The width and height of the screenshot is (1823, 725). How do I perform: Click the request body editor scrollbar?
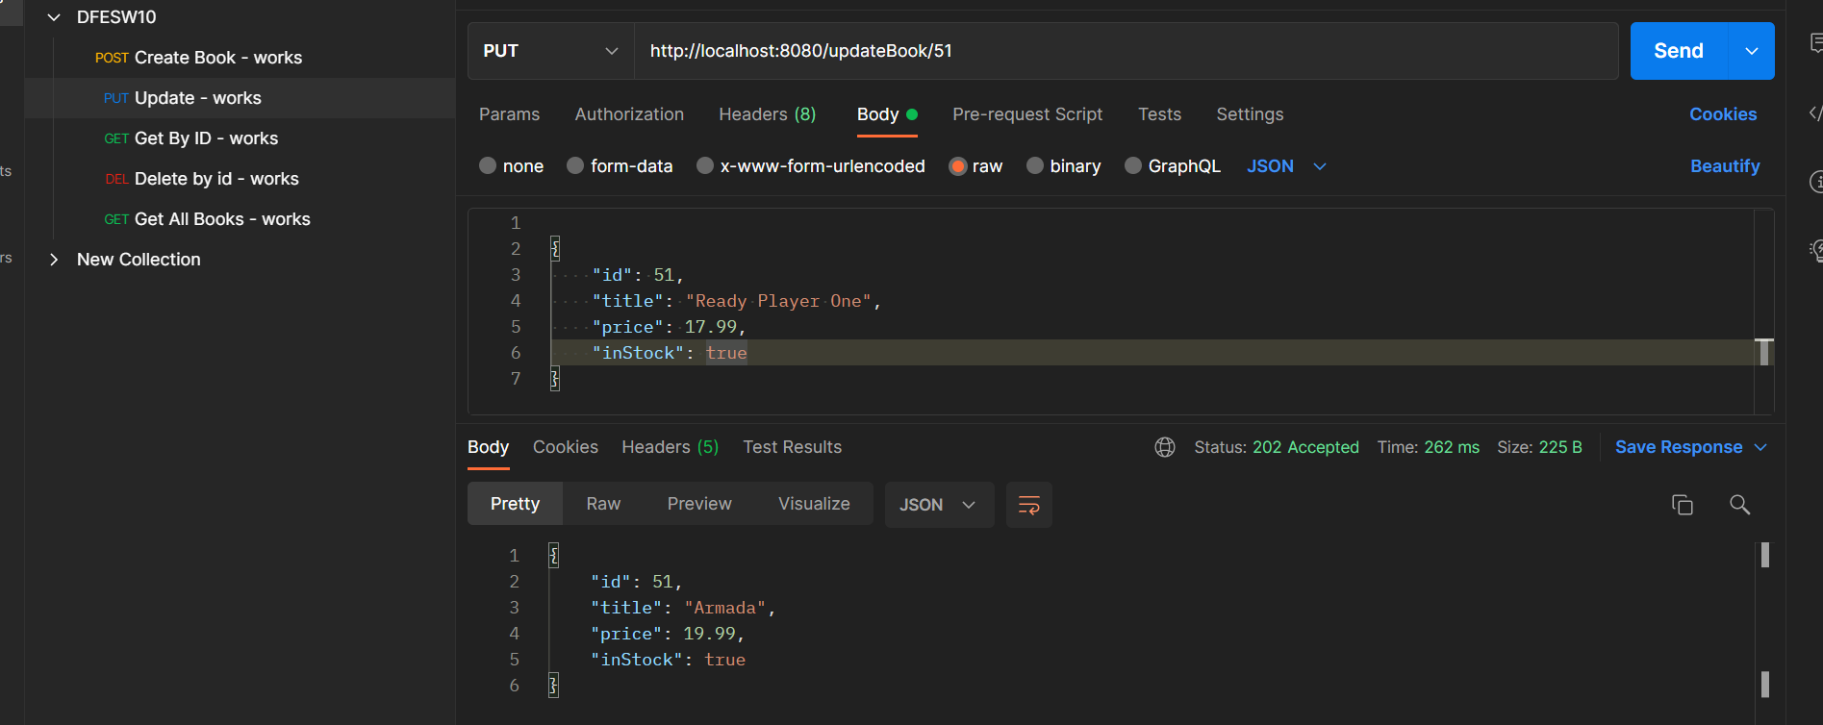point(1764,352)
